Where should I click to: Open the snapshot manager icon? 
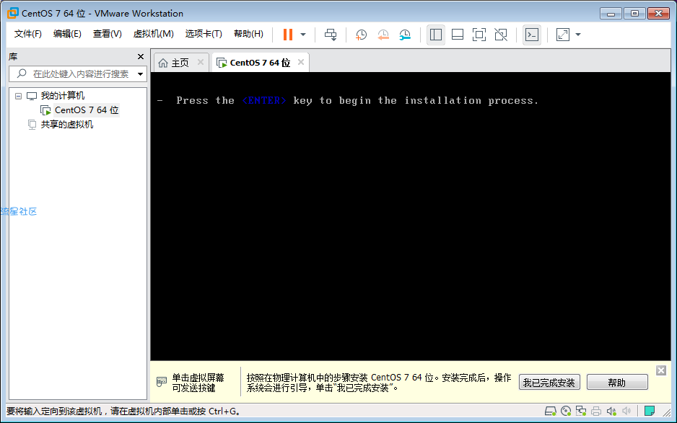(x=405, y=35)
